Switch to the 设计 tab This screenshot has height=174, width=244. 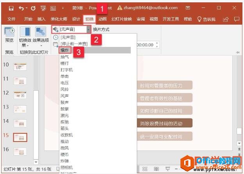pos(76,19)
